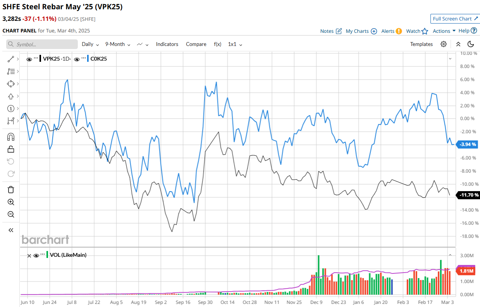Click the black VPK25 color swatch

[x=40, y=59]
